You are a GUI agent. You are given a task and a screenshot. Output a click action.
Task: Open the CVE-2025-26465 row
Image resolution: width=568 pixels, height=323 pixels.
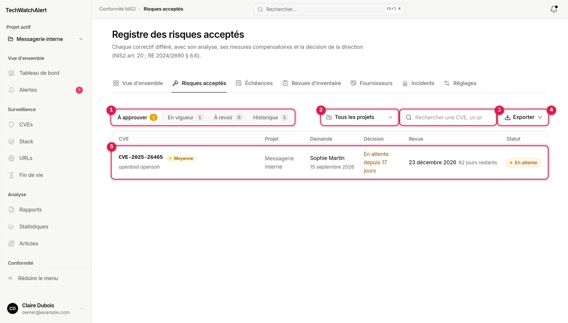click(330, 163)
